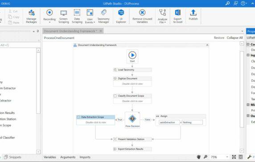Click the Nothing value field in Assign
The height and width of the screenshot is (162, 255).
[x=192, y=122]
